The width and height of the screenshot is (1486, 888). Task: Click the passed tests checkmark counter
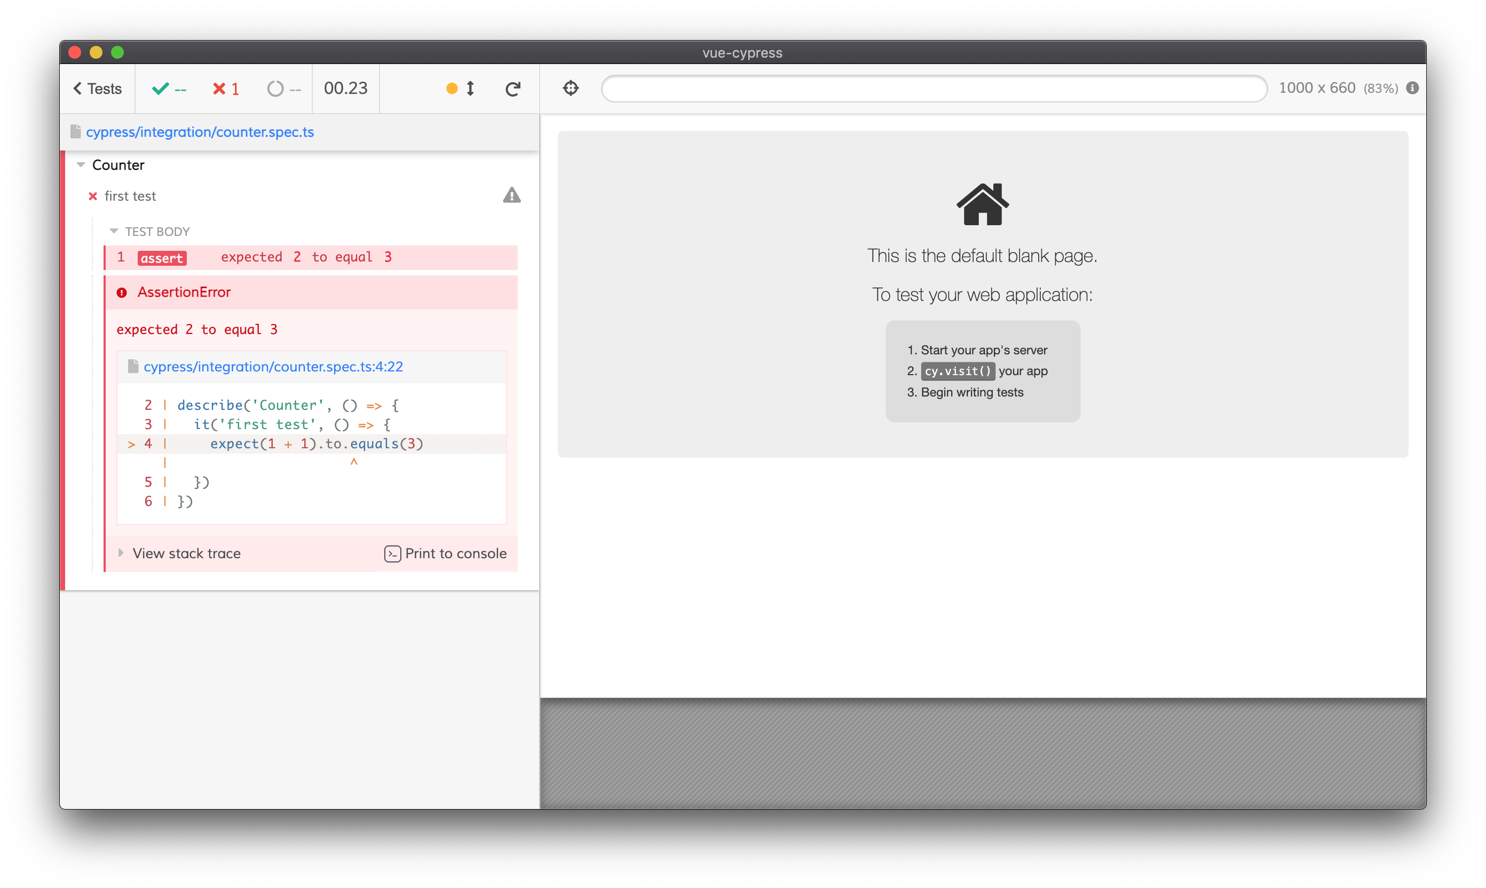pyautogui.click(x=169, y=89)
